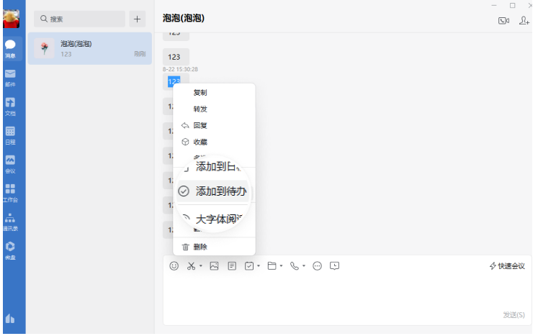Switch to the 日程 (Calendar) sidebar section
This screenshot has height=336, width=538.
pyautogui.click(x=10, y=135)
